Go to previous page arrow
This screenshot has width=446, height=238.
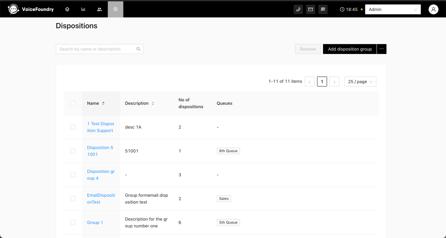[x=310, y=82]
